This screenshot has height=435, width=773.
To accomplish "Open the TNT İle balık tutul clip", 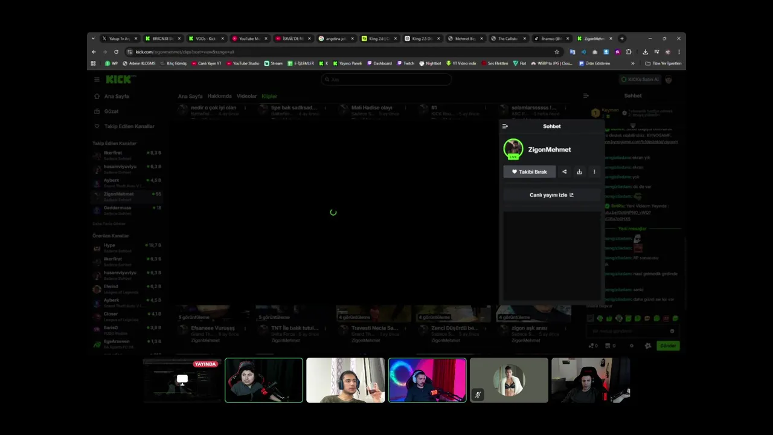I will point(295,328).
